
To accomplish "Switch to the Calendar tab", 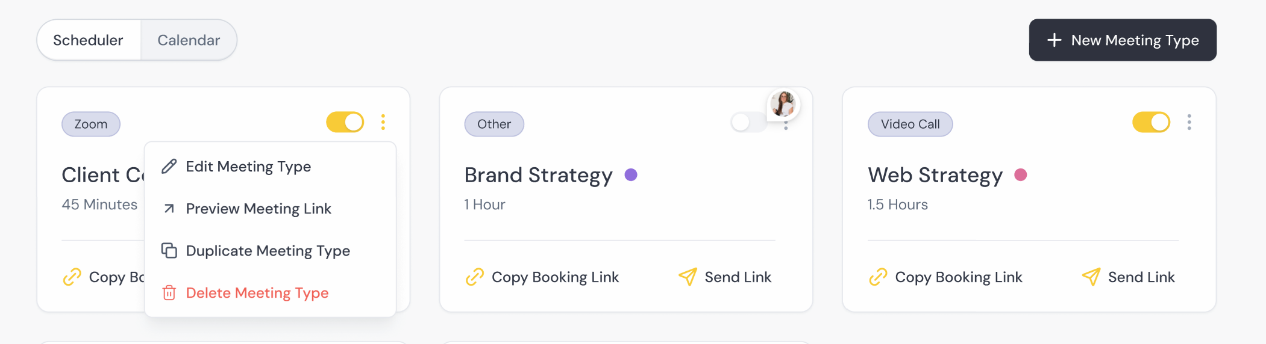I will pyautogui.click(x=189, y=40).
